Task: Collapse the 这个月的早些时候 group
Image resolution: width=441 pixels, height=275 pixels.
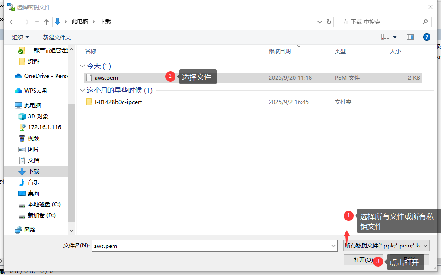Action: coord(82,90)
